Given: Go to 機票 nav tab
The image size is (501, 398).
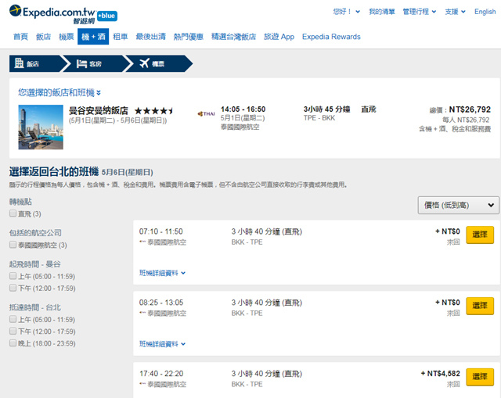Looking at the screenshot, I should 67,37.
